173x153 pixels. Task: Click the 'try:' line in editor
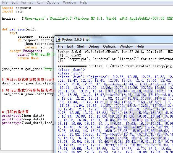[x=13, y=33]
